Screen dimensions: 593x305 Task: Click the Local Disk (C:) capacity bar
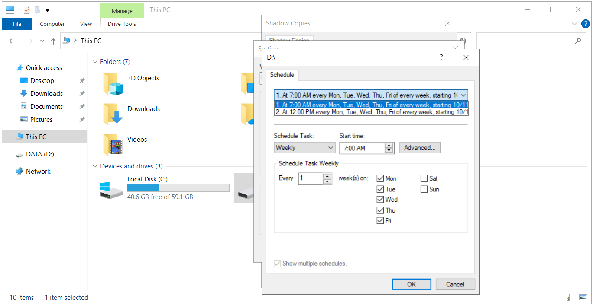click(x=178, y=188)
